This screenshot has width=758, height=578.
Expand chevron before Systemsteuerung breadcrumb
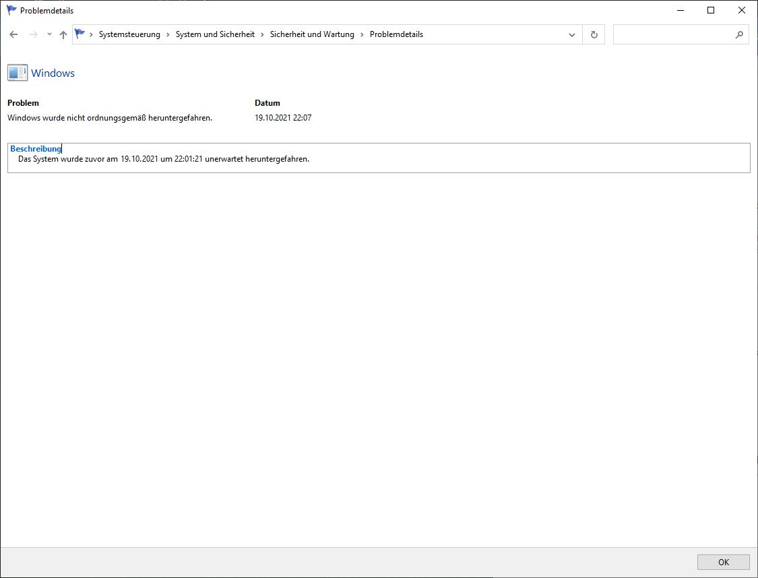click(92, 34)
